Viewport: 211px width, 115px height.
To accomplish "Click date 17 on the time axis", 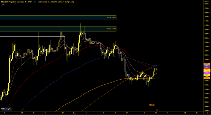I will 168,113.
